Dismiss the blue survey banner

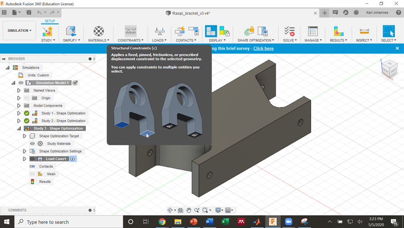[397, 48]
